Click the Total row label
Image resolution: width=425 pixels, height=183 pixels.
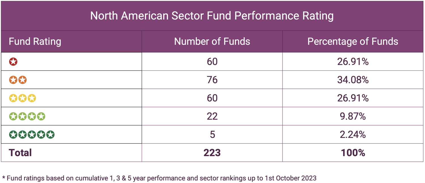point(20,153)
